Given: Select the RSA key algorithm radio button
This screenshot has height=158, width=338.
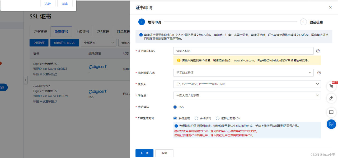Looking at the screenshot, I should pos(175,107).
